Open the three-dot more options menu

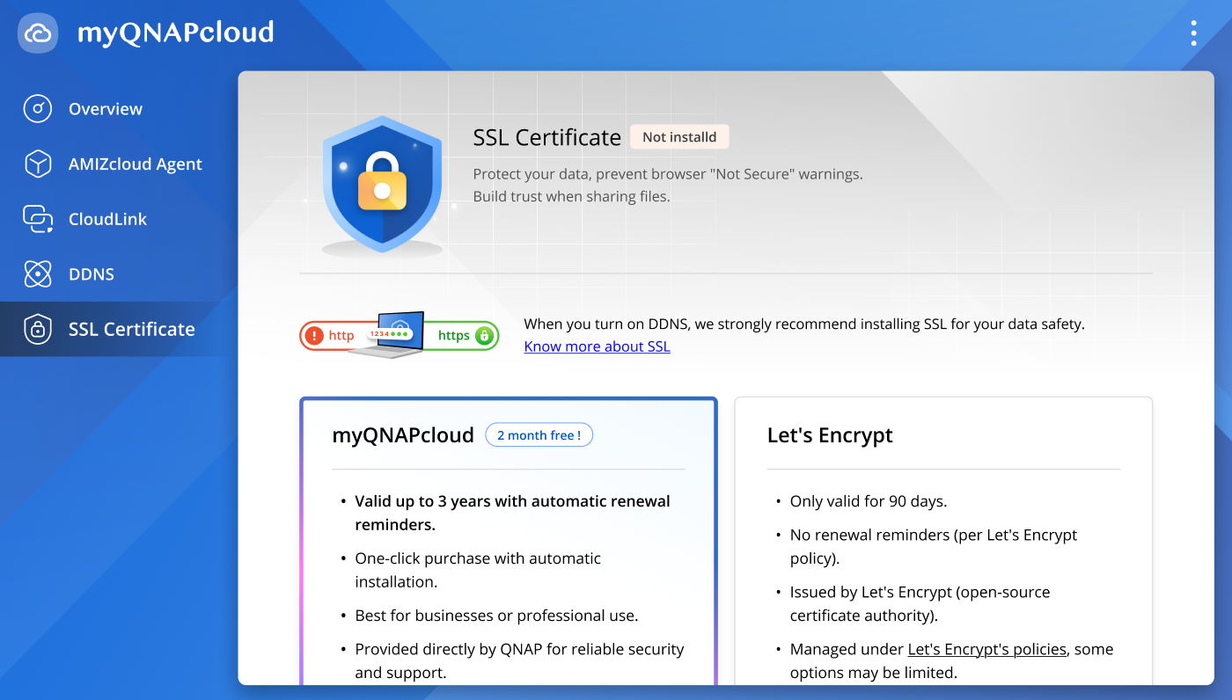pos(1193,33)
